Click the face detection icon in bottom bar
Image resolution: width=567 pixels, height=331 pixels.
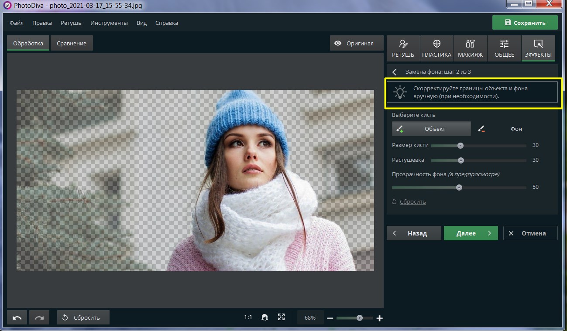265,317
